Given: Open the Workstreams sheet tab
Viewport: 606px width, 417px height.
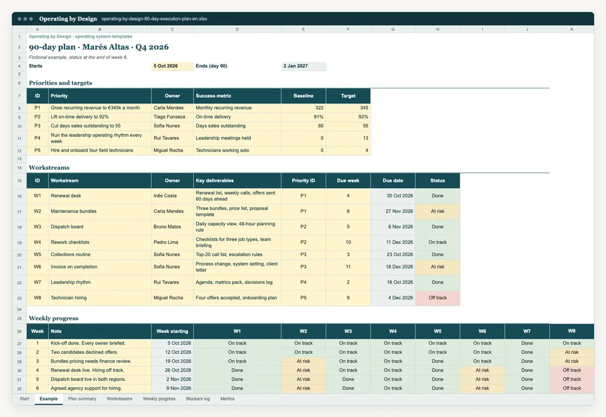Looking at the screenshot, I should tap(119, 399).
